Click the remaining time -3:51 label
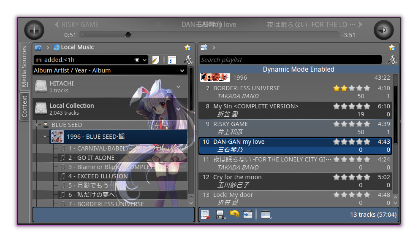The height and width of the screenshot is (242, 418). point(348,35)
